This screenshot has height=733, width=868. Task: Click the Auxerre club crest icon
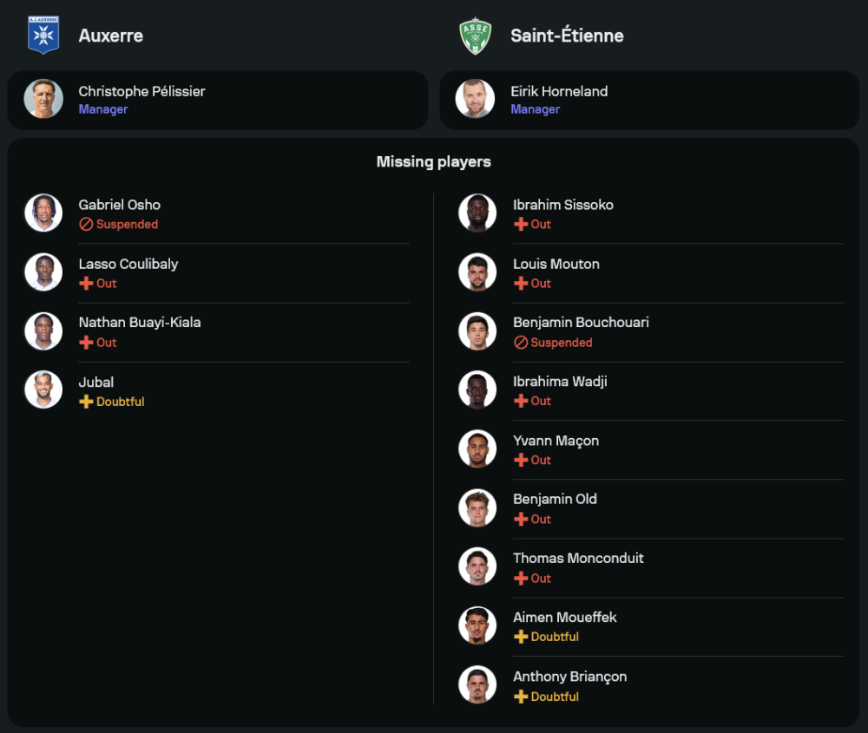(43, 36)
